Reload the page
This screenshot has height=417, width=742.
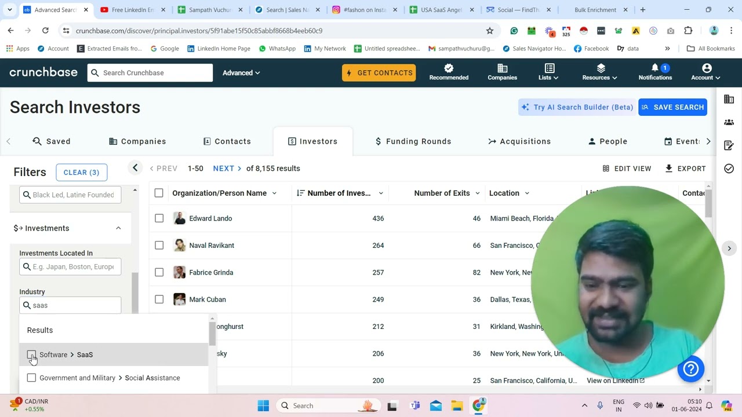45,31
